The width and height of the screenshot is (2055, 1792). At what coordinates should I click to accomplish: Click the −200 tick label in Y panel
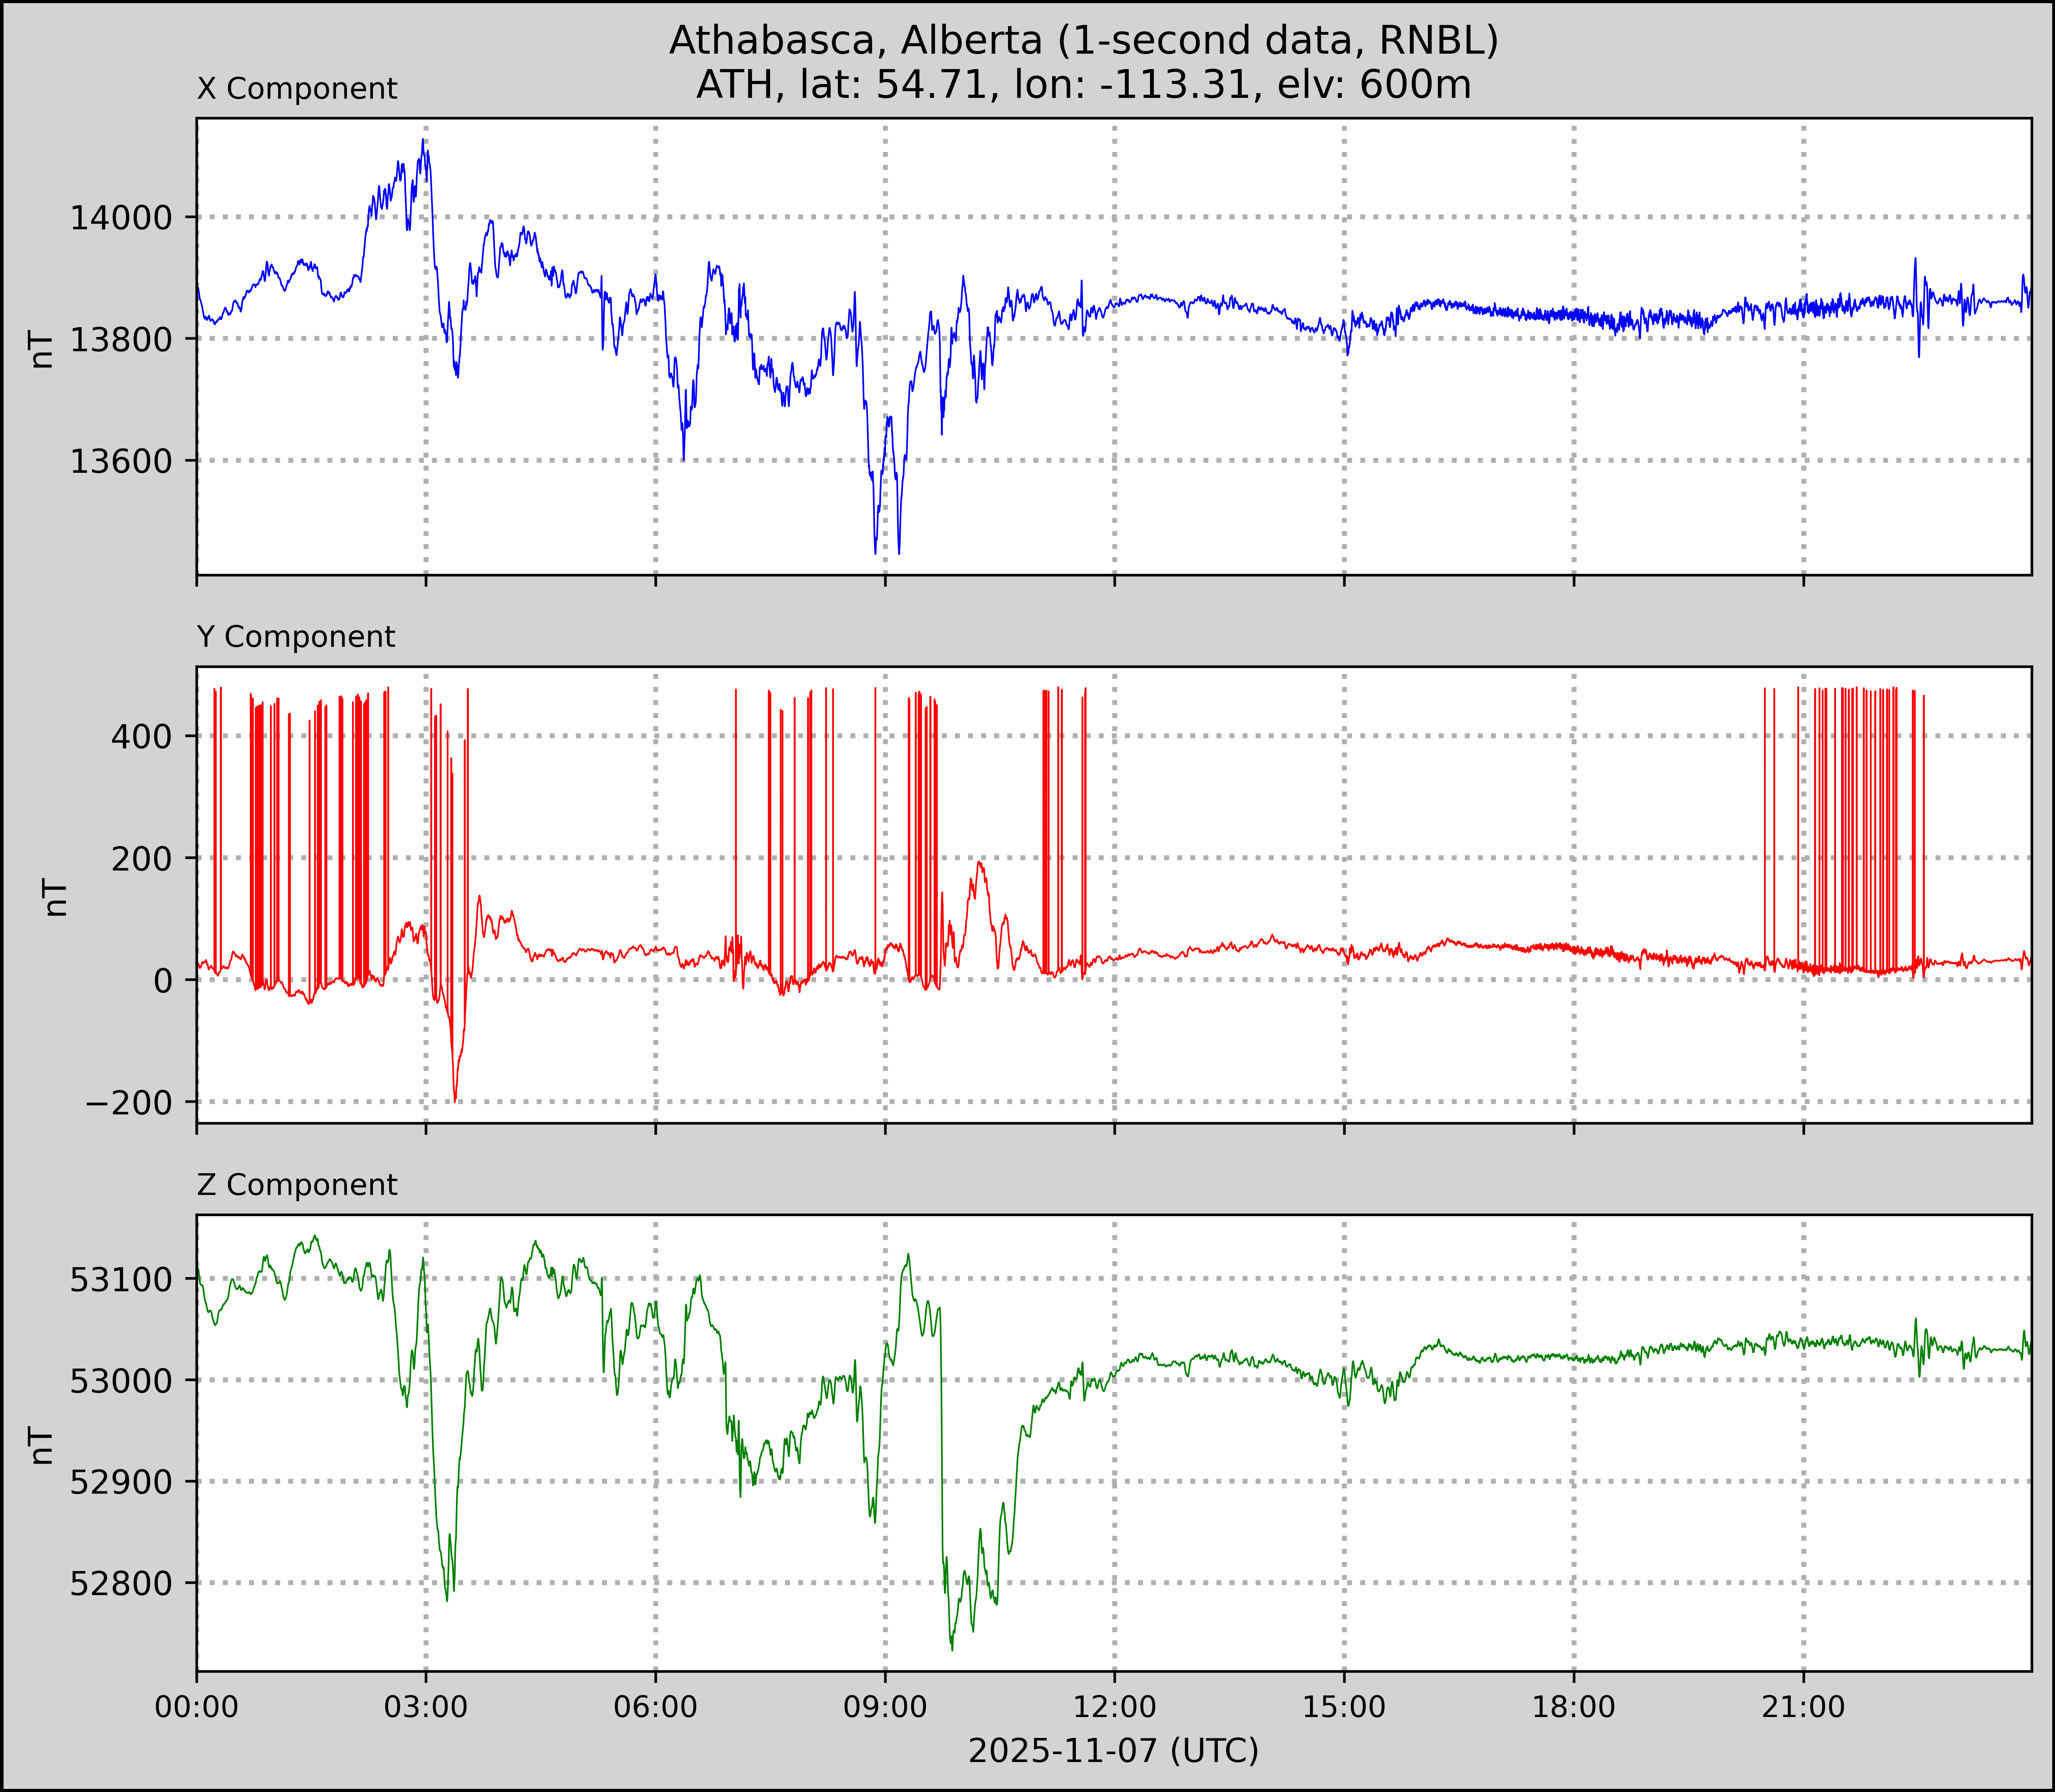tap(129, 1103)
